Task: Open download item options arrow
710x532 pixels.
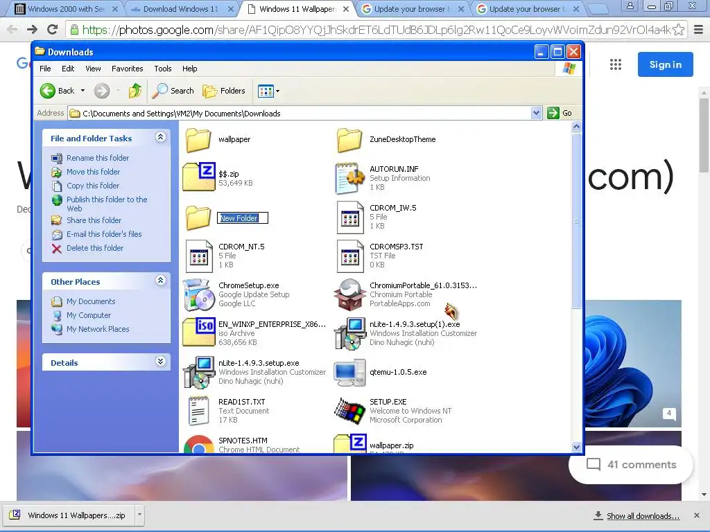Action: pos(139,515)
